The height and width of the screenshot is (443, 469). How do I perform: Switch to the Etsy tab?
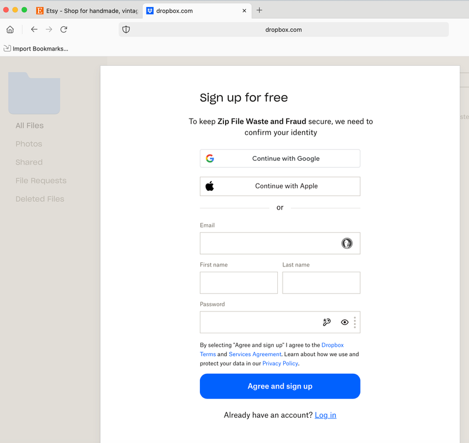coord(87,11)
